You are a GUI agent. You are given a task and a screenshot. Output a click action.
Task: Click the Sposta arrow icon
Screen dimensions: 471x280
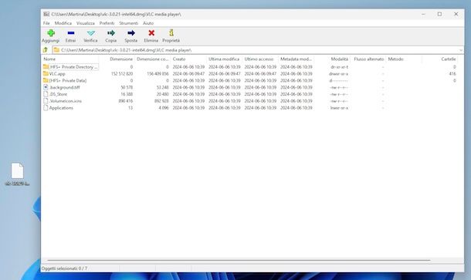coord(131,32)
